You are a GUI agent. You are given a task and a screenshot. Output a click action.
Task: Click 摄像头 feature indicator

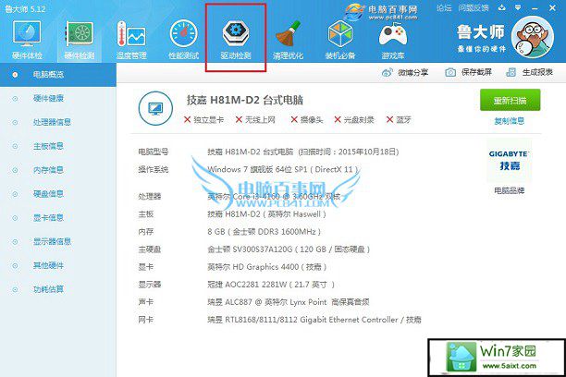pyautogui.click(x=307, y=120)
